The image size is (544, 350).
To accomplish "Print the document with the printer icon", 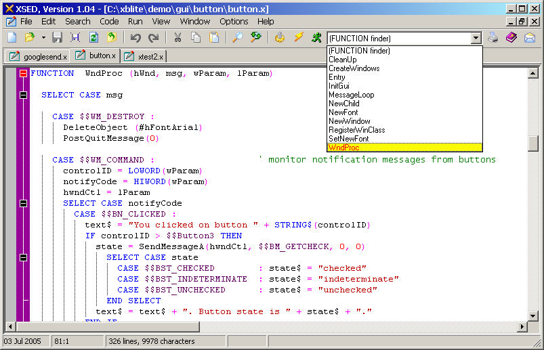I will click(x=493, y=37).
